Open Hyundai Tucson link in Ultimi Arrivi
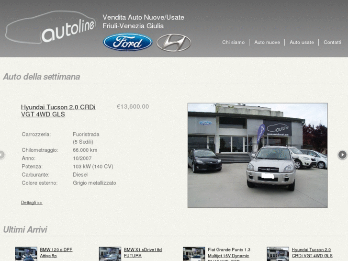 (312, 252)
